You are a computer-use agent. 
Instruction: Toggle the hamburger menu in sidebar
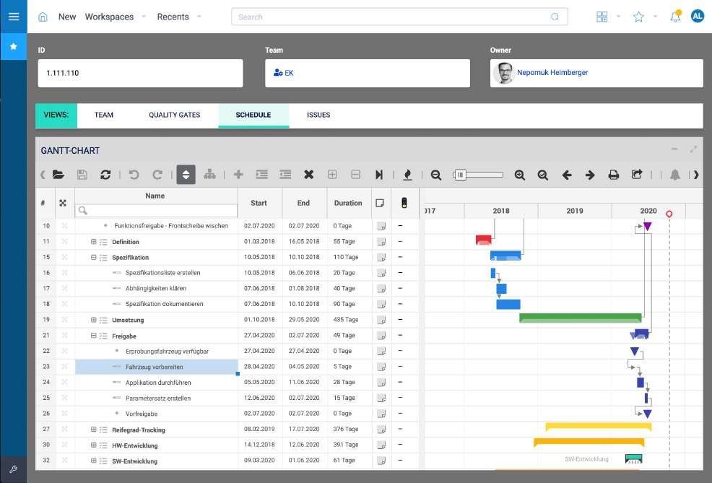tap(13, 17)
